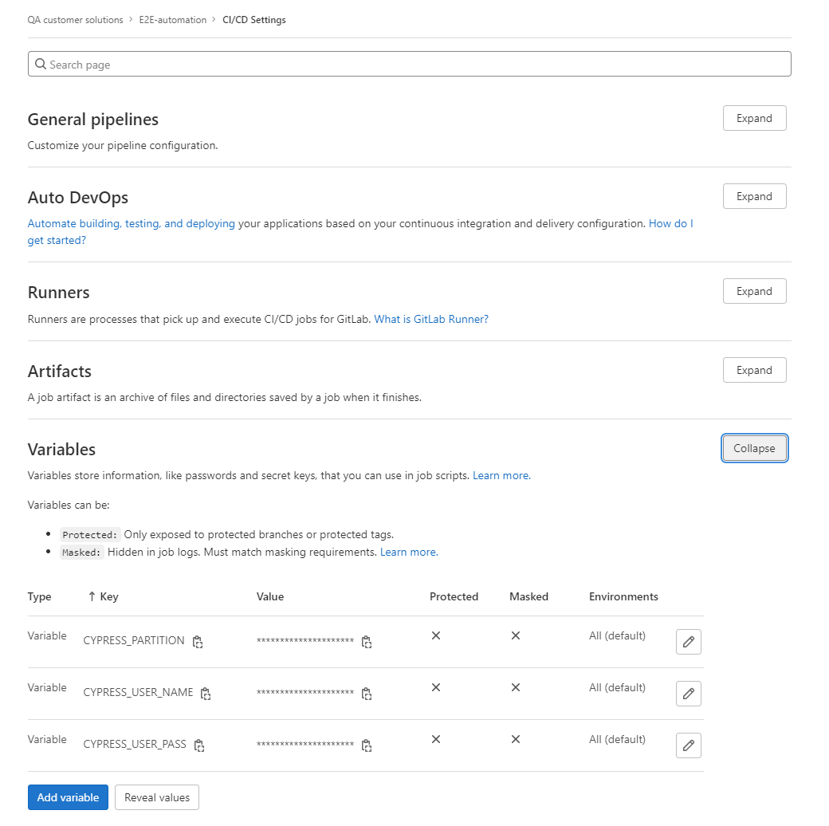Open the What is GitLab Runner link

pos(431,319)
